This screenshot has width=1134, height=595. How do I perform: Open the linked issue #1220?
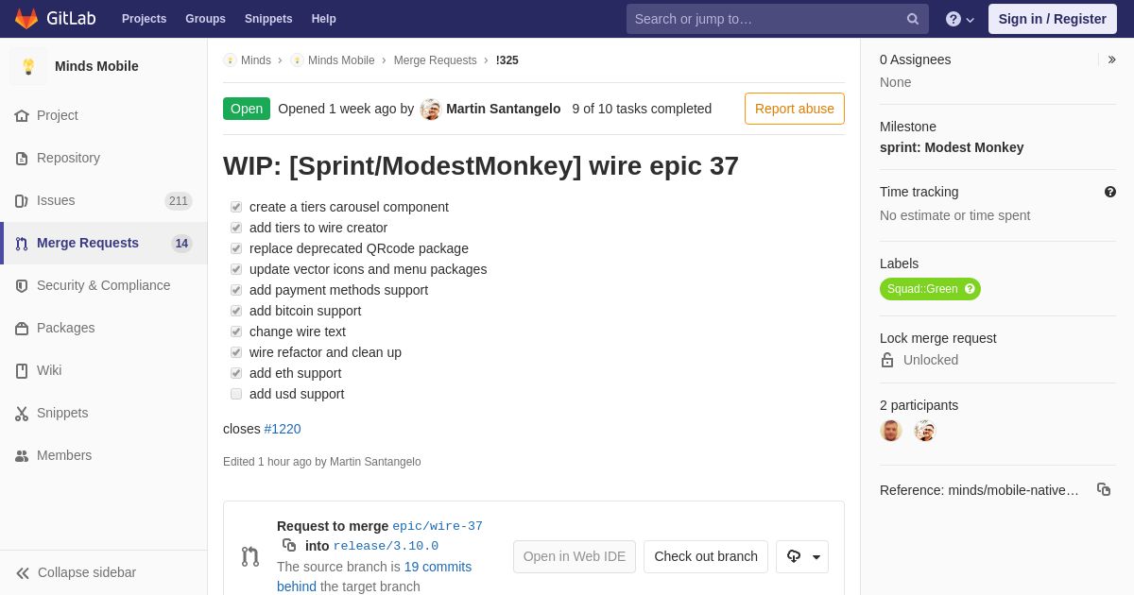(x=283, y=429)
